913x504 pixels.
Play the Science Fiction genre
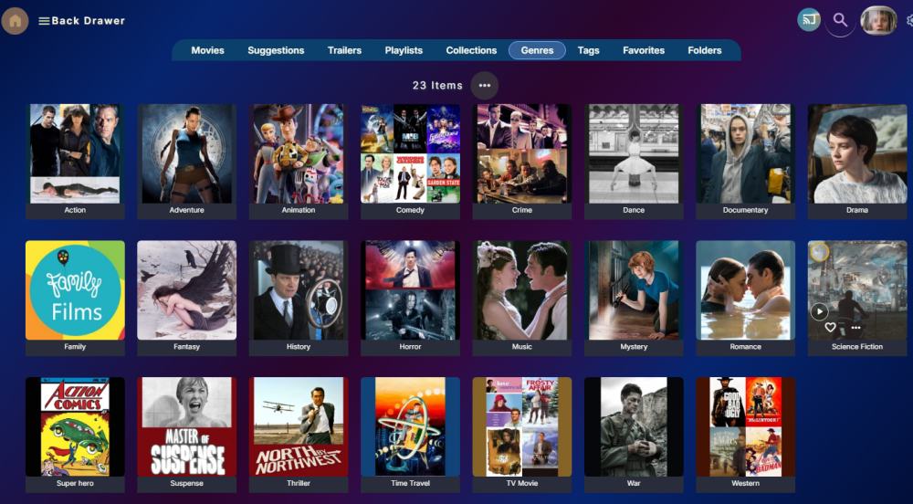(819, 311)
